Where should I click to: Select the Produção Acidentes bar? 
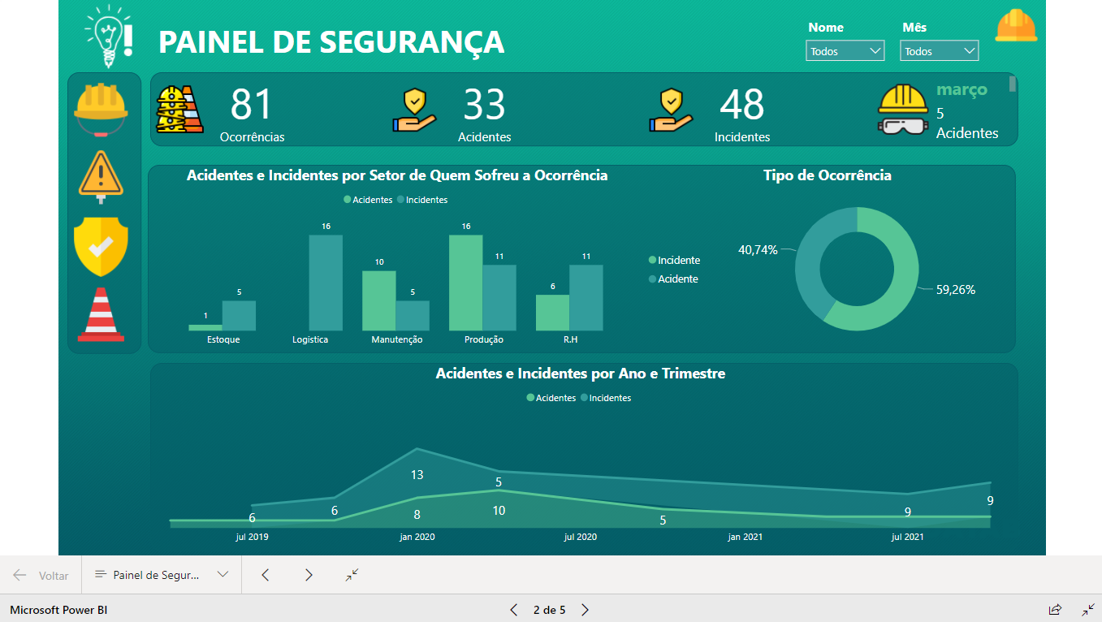pos(465,283)
